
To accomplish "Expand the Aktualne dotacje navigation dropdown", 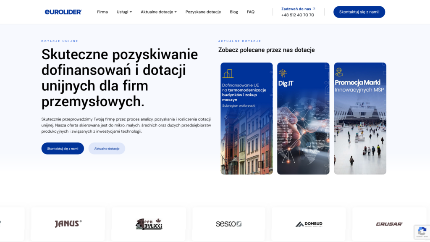I will coord(159,12).
